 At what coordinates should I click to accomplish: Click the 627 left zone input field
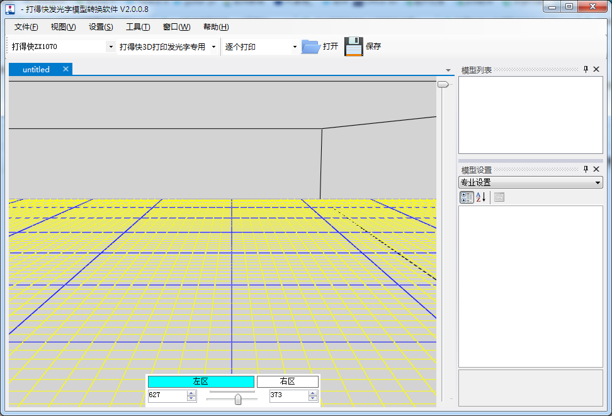tap(167, 395)
